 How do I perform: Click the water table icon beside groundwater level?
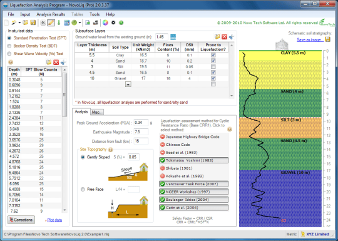[173, 37]
